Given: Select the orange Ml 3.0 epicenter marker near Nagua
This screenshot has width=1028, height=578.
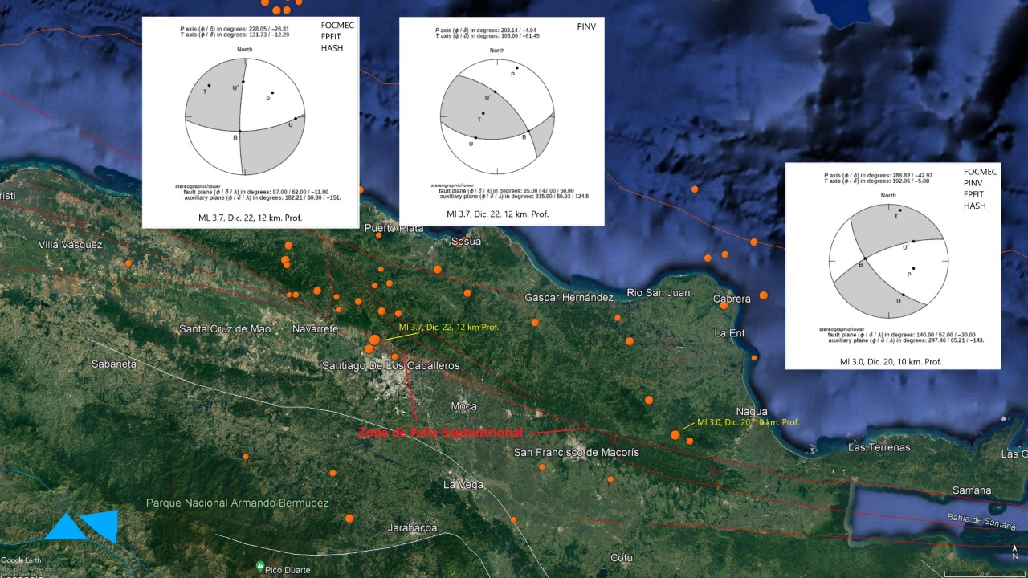Looking at the screenshot, I should tap(675, 435).
